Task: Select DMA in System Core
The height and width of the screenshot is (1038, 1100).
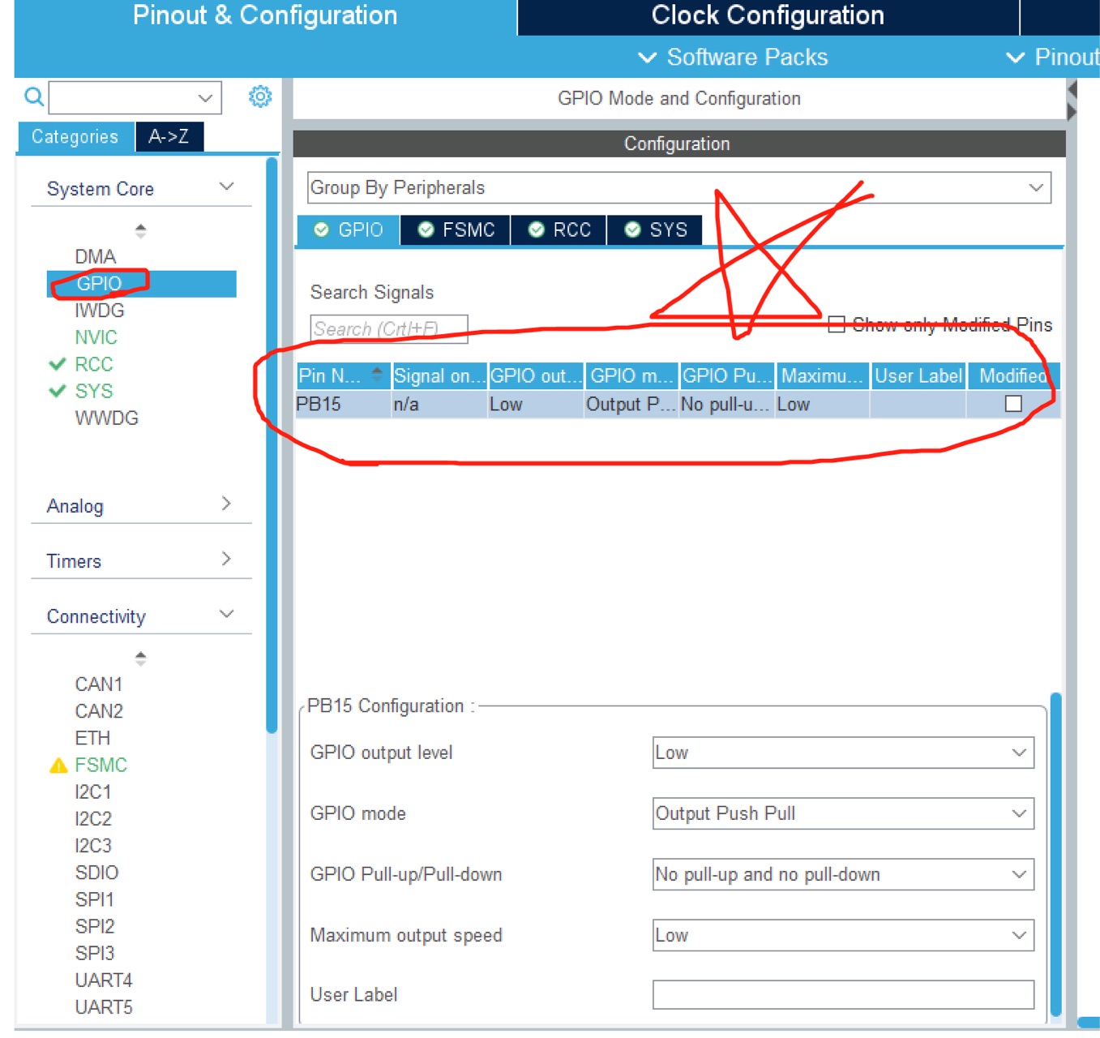Action: (x=96, y=256)
